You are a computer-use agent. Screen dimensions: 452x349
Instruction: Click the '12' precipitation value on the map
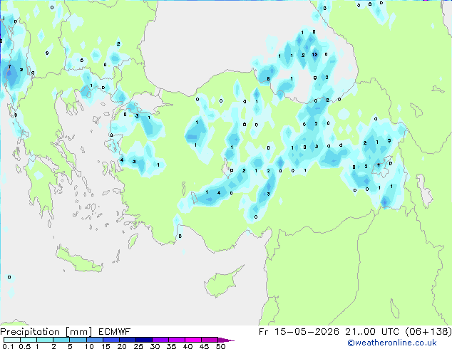[314, 54]
